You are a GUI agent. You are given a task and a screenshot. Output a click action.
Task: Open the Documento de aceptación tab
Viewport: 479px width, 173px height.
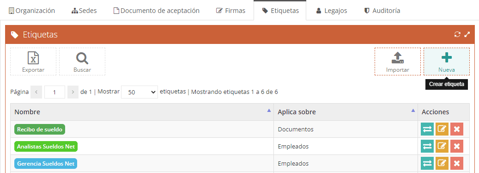click(x=156, y=11)
